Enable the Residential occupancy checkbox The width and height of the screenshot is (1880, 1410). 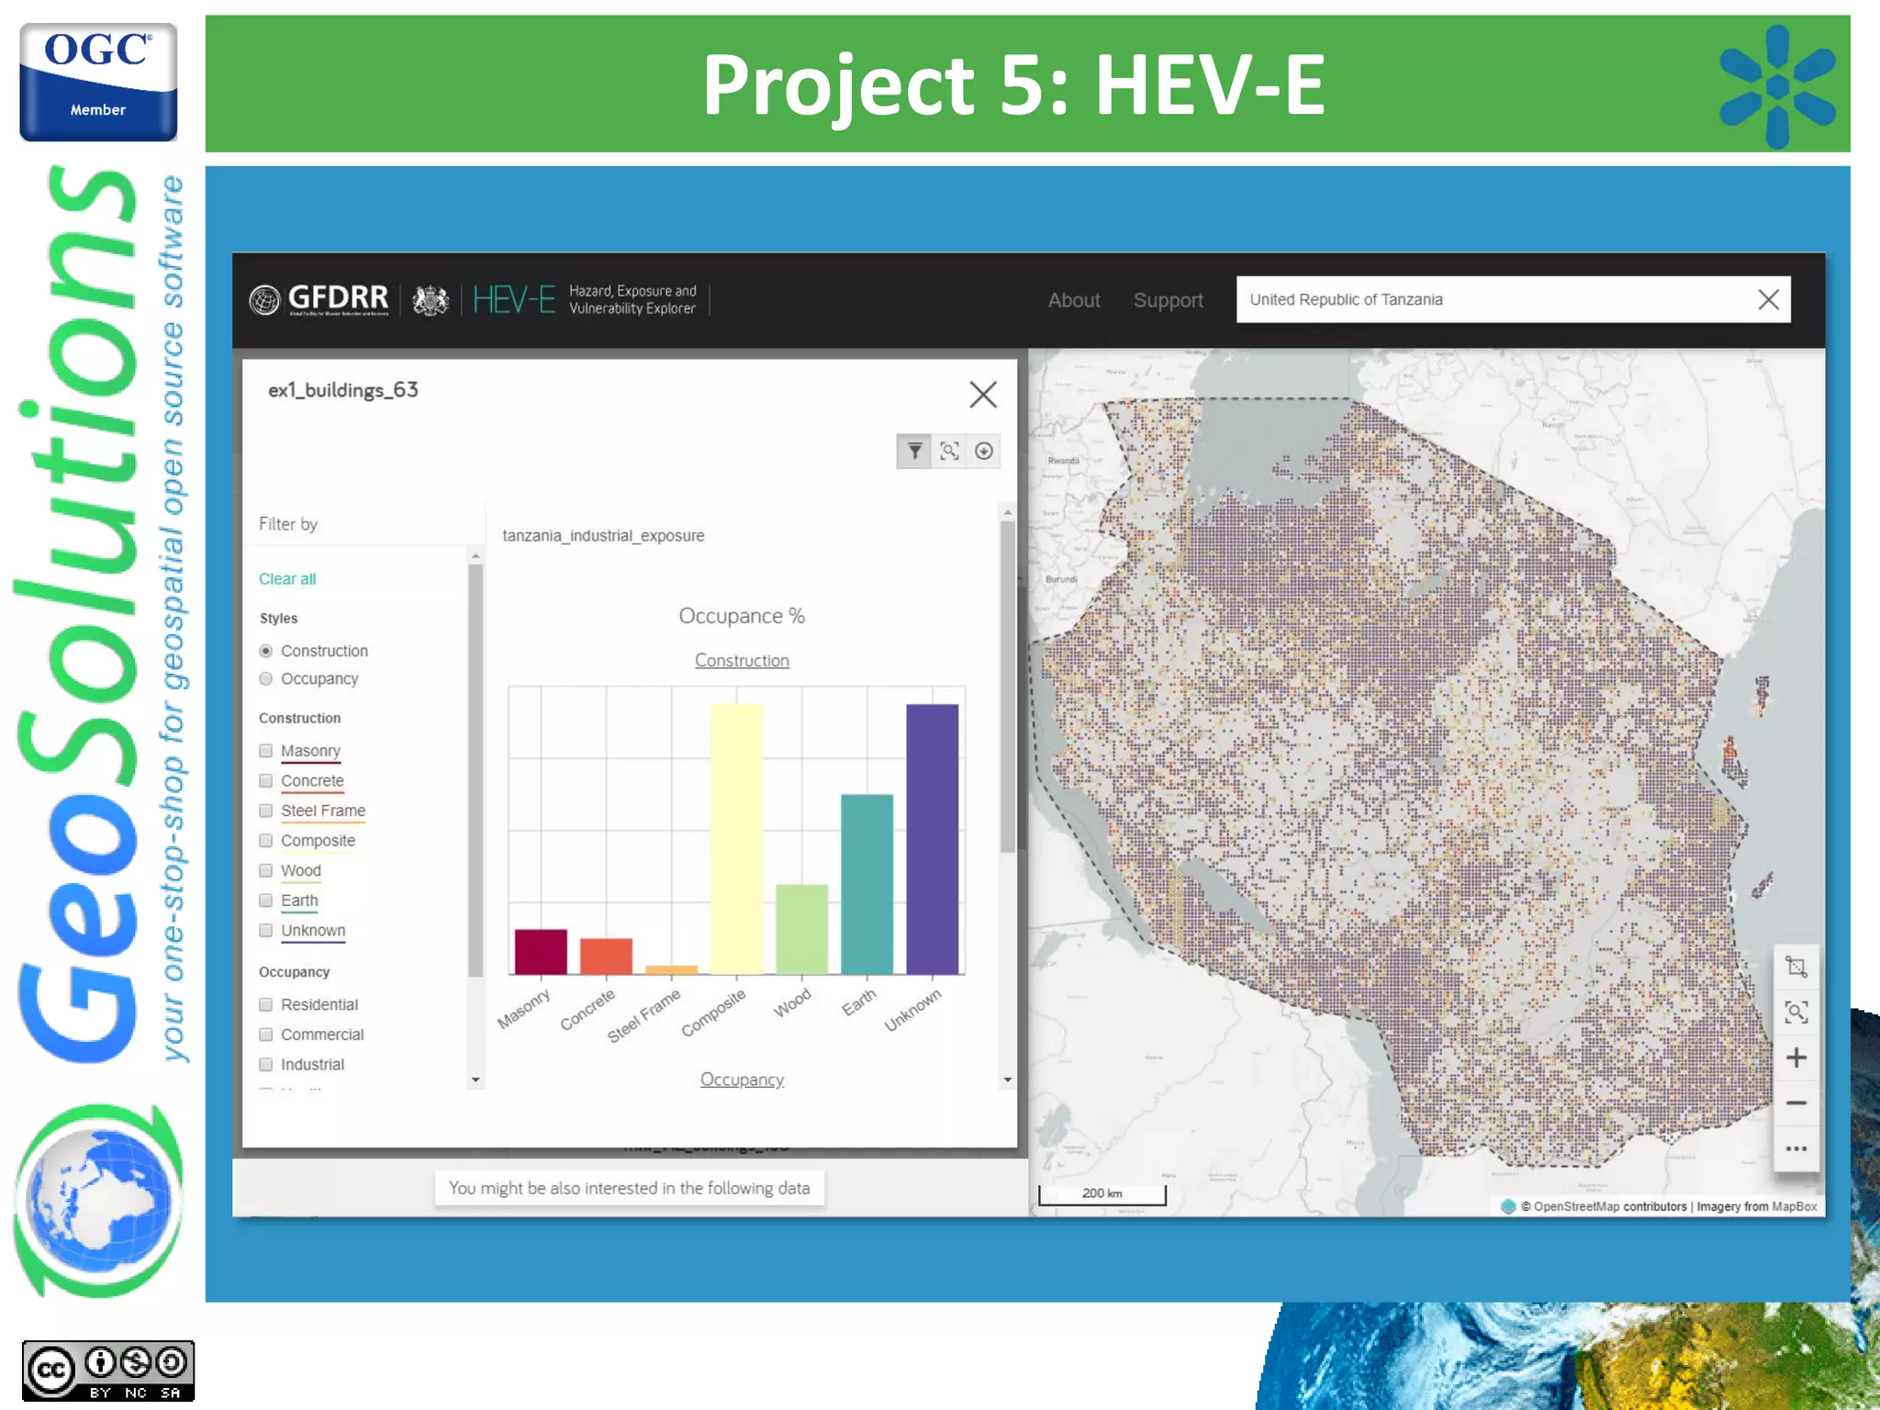(266, 1004)
